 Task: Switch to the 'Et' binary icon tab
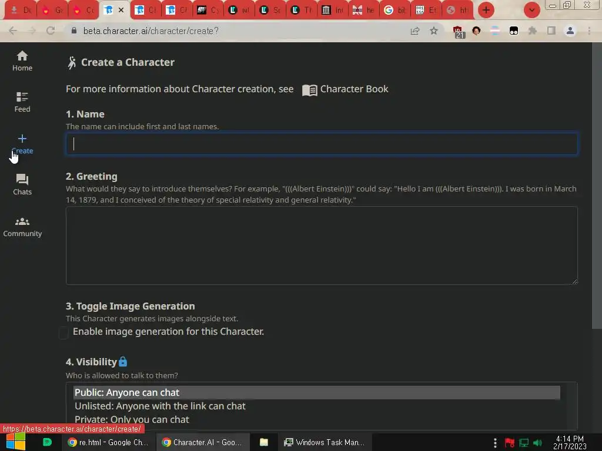click(427, 11)
